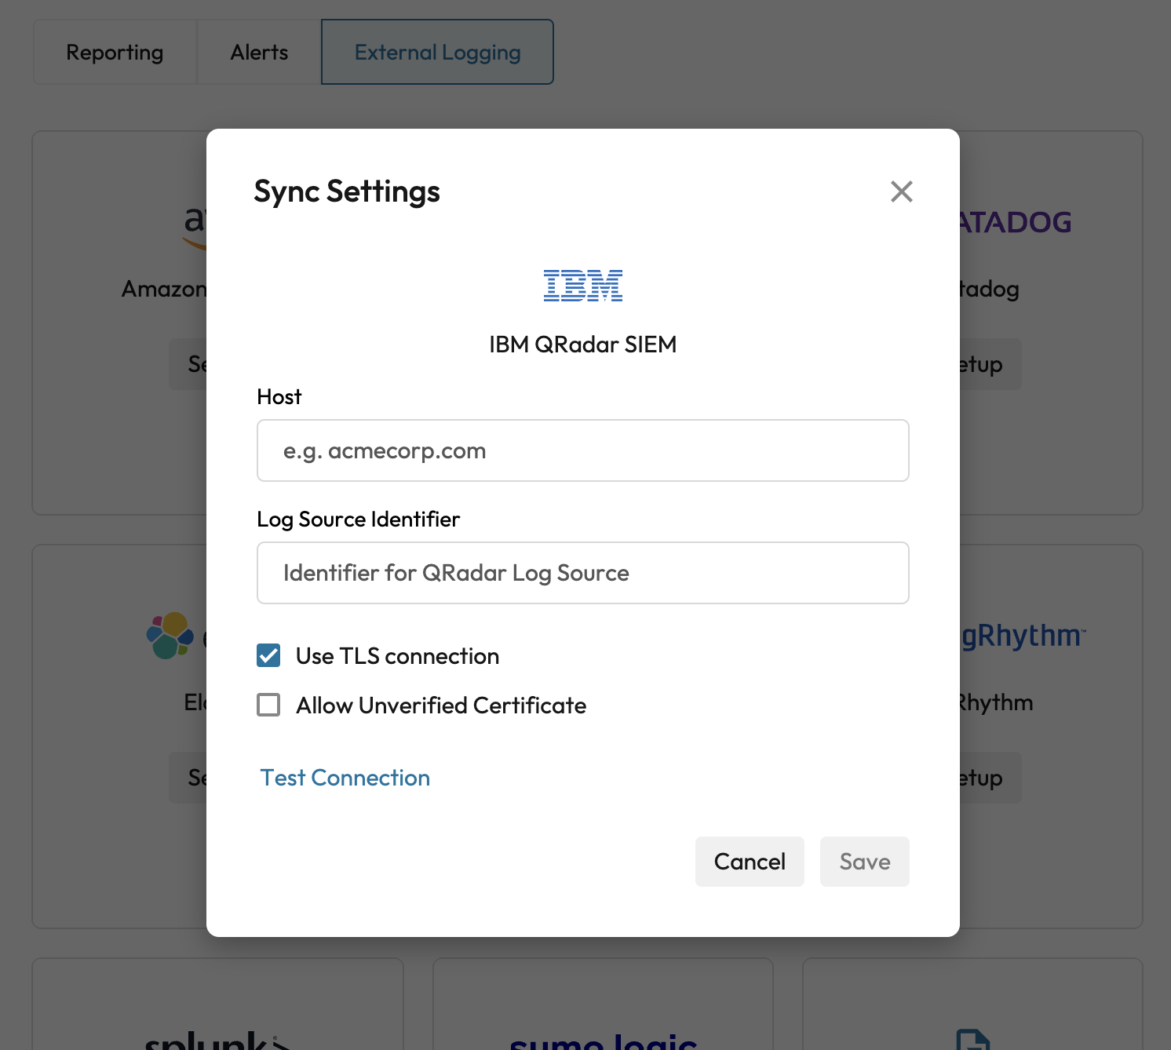
Task: Uncheck Use TLS connection checkbox
Action: pos(268,655)
